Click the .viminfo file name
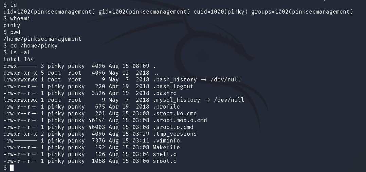The width and height of the screenshot is (366, 172). pyautogui.click(x=166, y=140)
